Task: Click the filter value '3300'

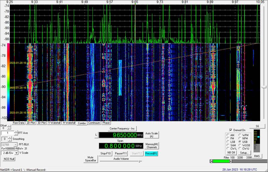Action: (x=249, y=158)
